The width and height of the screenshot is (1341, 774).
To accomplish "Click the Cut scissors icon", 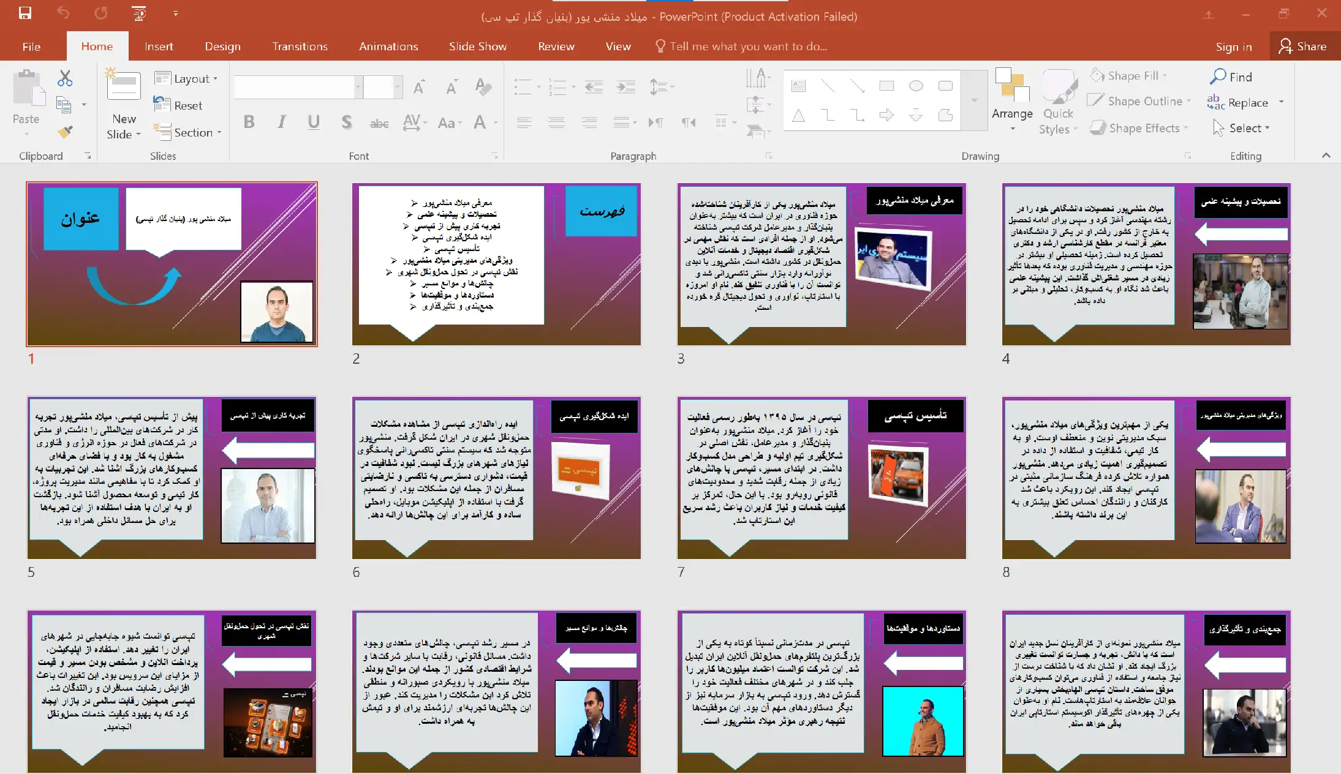I will coord(65,78).
